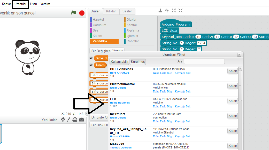The height and width of the screenshot is (150, 269).
Task: Select the Görünüm block category
Action: pos(99,25)
